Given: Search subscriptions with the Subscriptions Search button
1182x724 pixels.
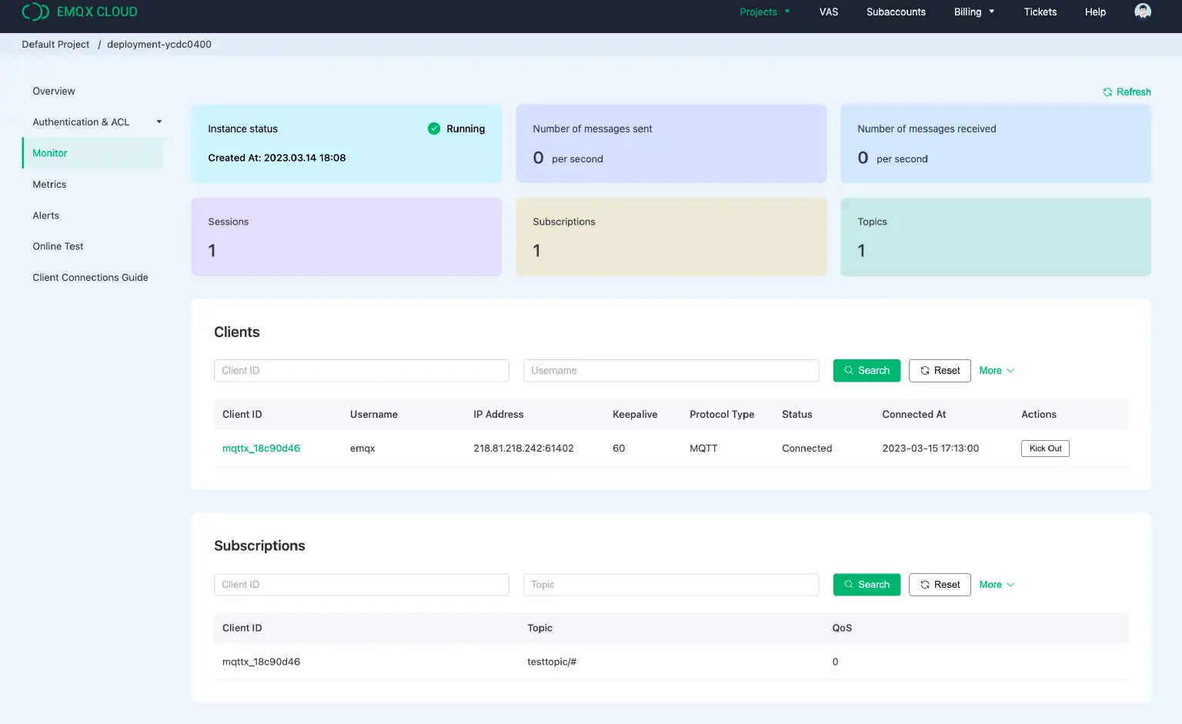Looking at the screenshot, I should 866,585.
